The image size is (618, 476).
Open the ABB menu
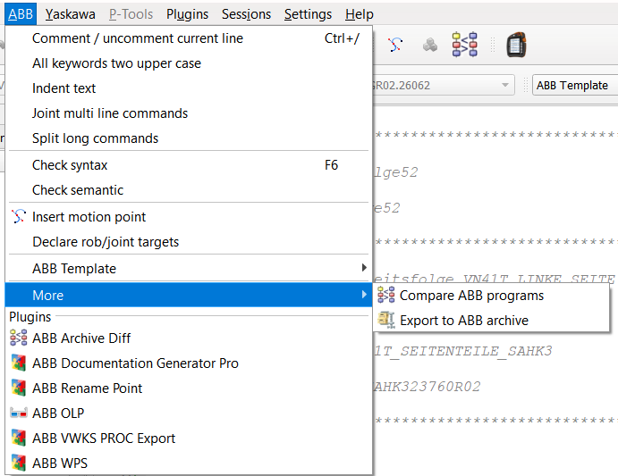[21, 14]
